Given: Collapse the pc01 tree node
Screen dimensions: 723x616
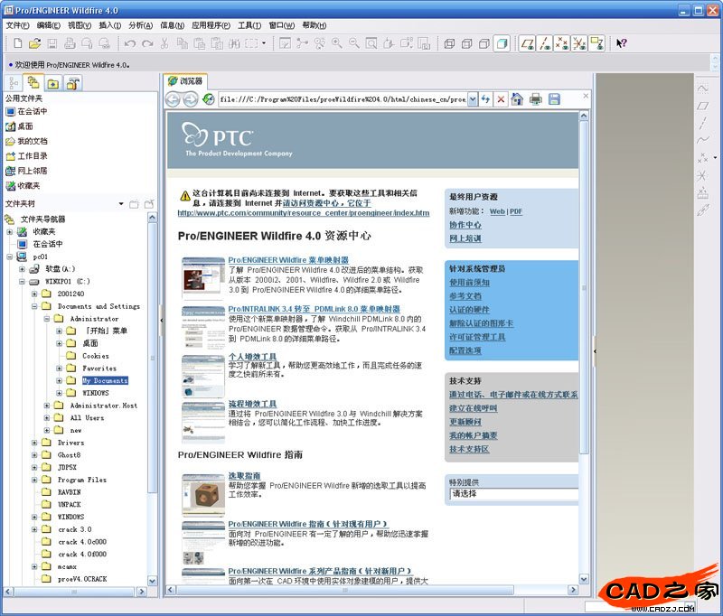Looking at the screenshot, I should click(x=10, y=257).
